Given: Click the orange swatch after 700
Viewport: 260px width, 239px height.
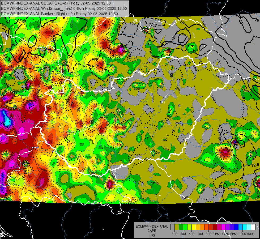Looking at the screenshot, I should coord(202,227).
